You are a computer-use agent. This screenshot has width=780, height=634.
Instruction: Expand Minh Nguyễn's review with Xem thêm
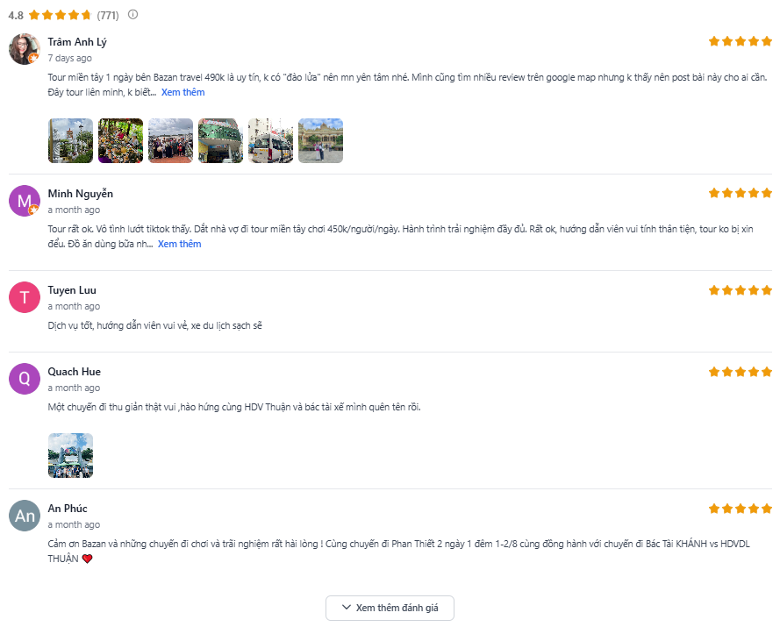click(180, 244)
